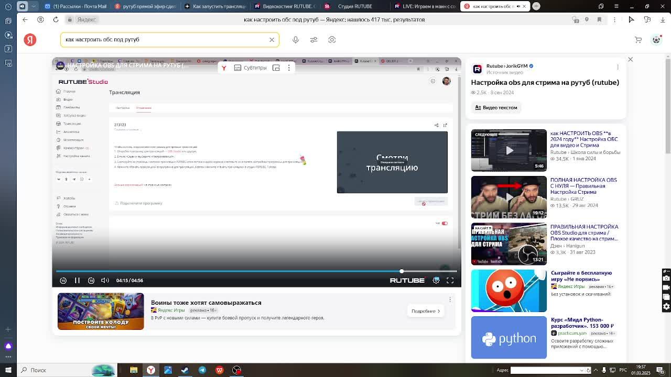The width and height of the screenshot is (671, 377).
Task: Pause the video playback
Action: click(x=77, y=281)
